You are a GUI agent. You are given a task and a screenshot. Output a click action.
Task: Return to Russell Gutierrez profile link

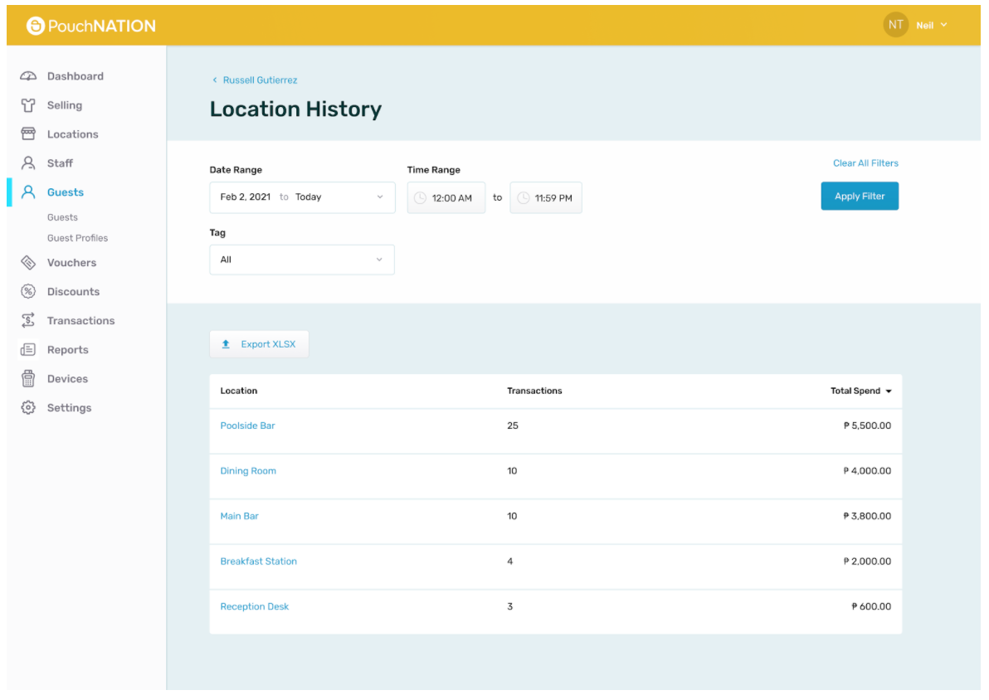click(260, 80)
